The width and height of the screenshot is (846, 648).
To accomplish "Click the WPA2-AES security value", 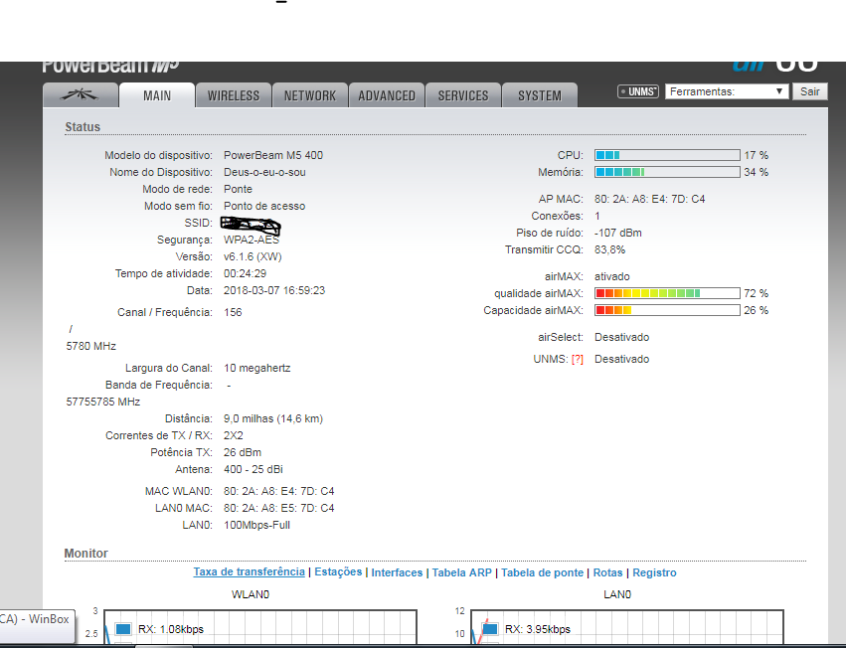I will (252, 240).
